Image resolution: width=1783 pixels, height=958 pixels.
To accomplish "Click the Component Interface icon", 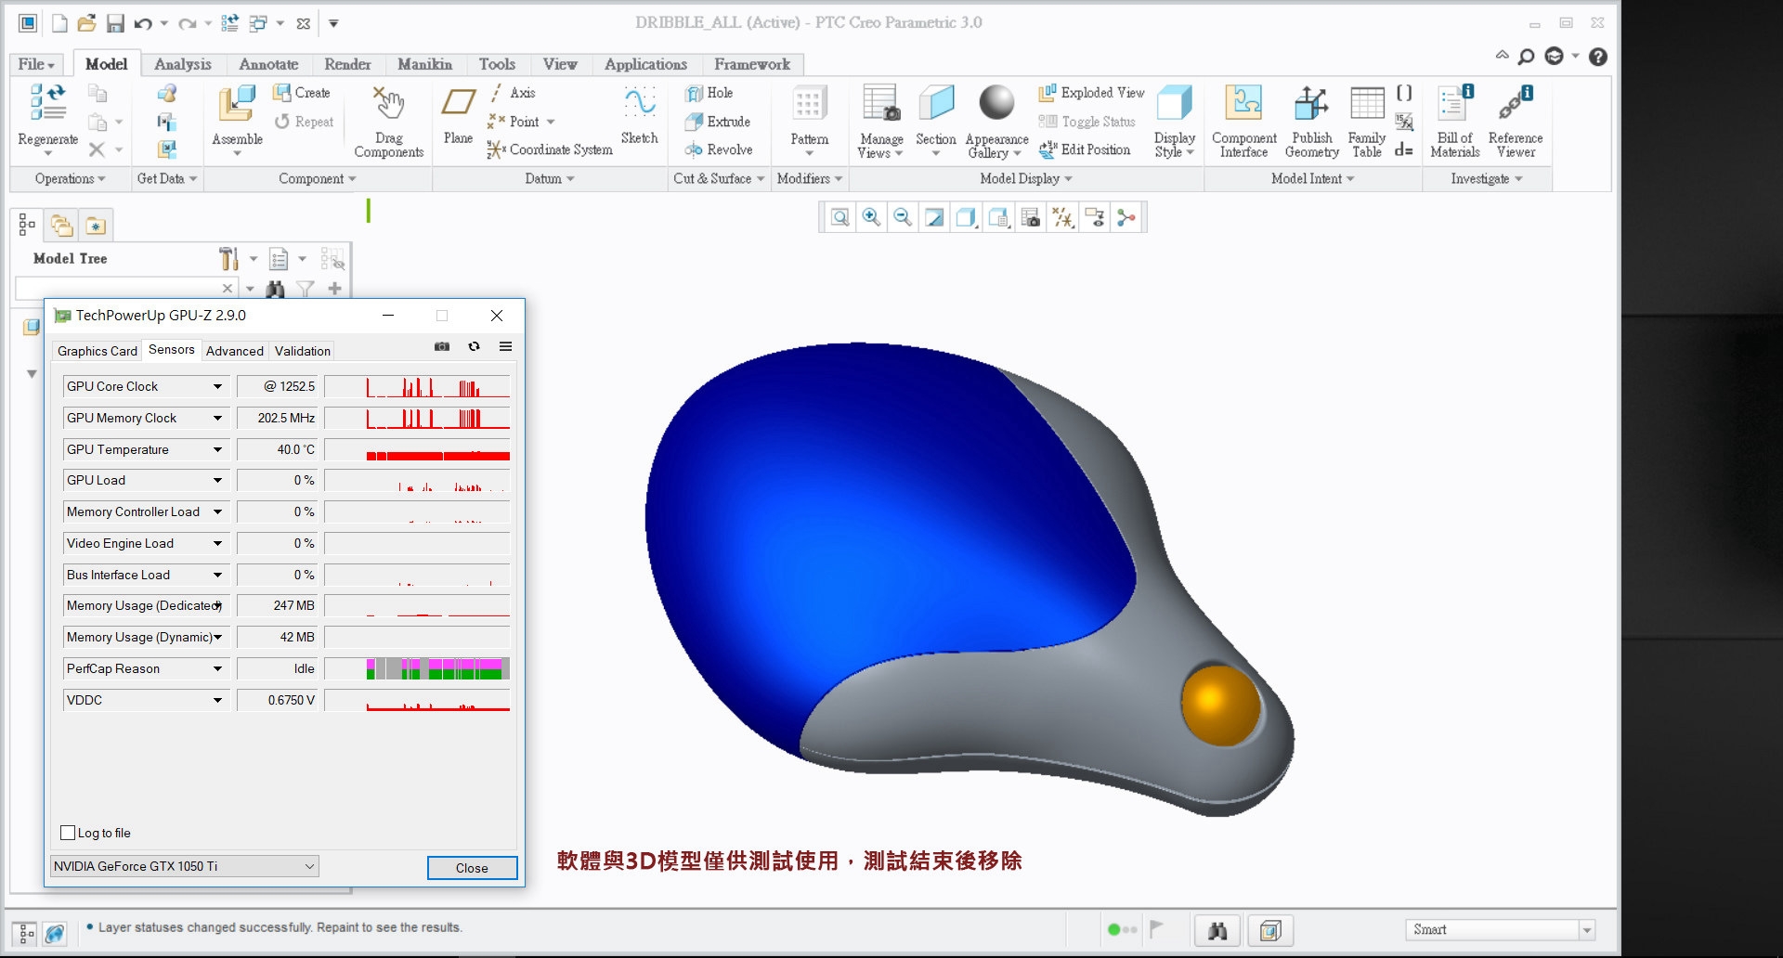I will tap(1243, 104).
